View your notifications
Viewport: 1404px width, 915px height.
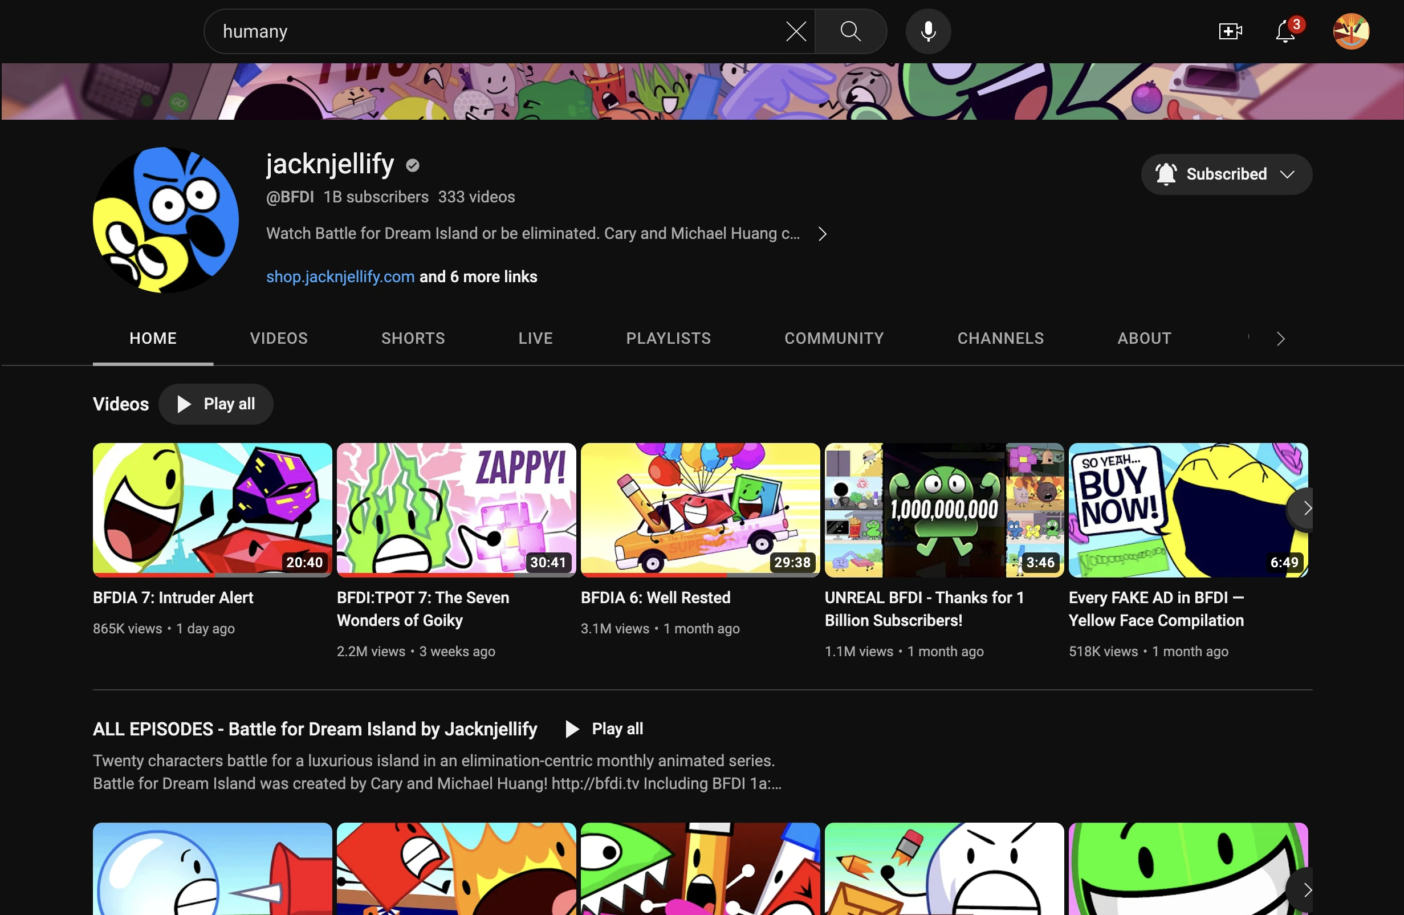click(1286, 32)
